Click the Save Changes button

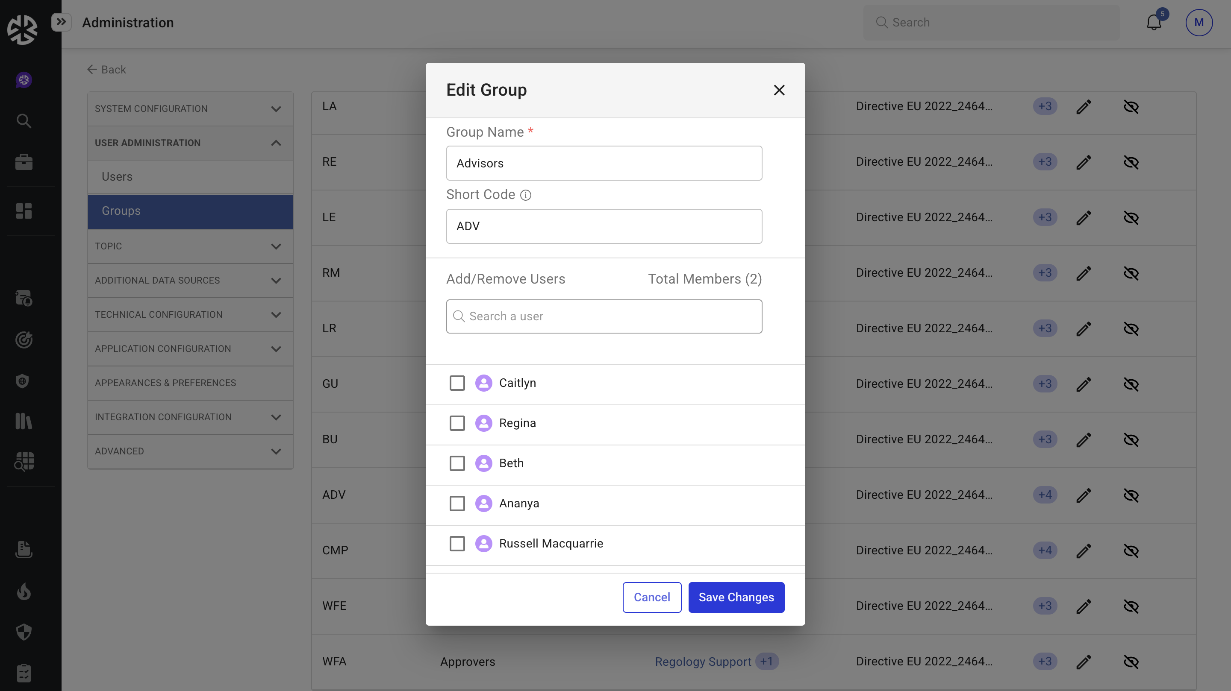pyautogui.click(x=736, y=597)
